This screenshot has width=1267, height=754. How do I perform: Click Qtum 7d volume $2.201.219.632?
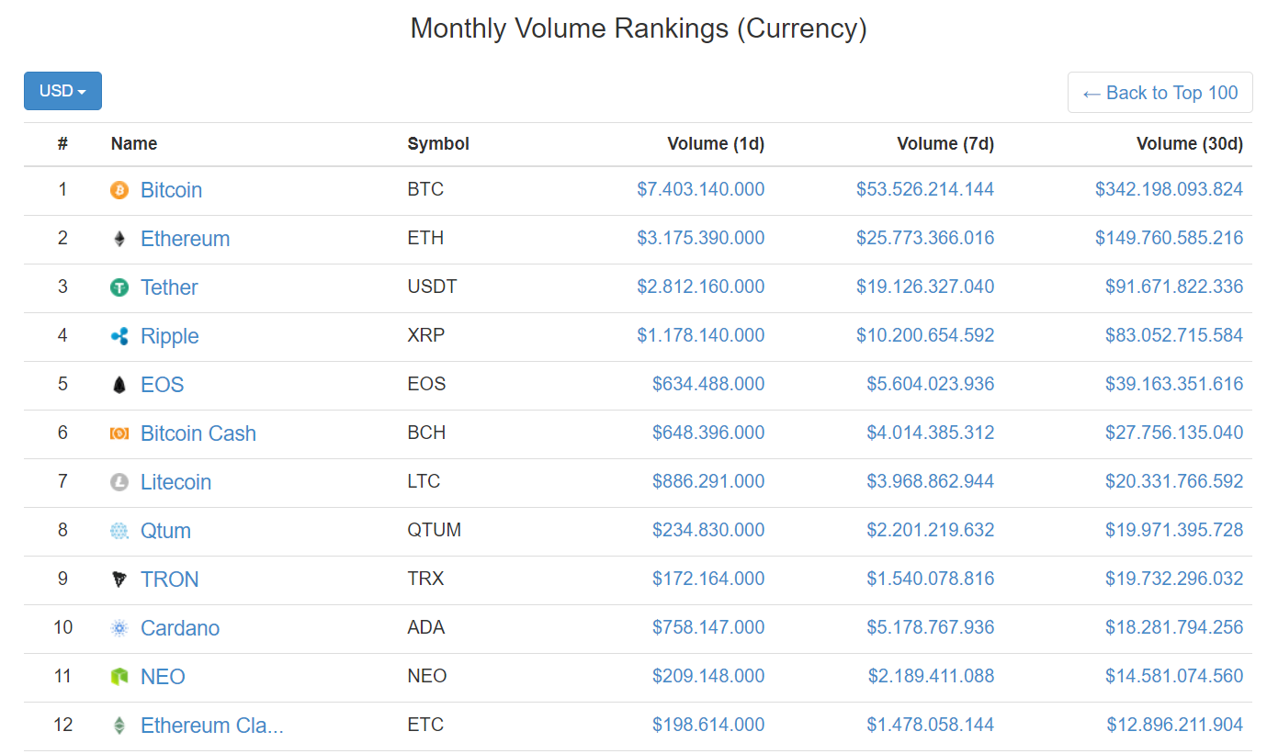(x=931, y=530)
